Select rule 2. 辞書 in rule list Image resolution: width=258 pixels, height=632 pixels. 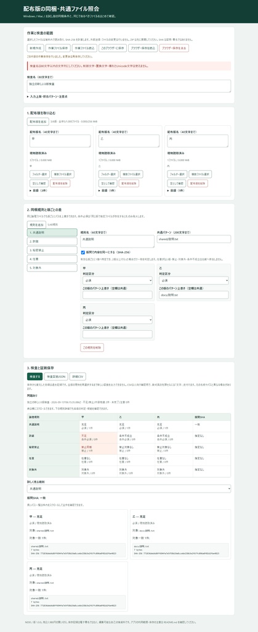click(52, 241)
